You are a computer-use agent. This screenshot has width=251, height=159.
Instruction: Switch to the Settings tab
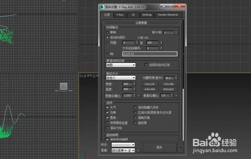(x=147, y=15)
